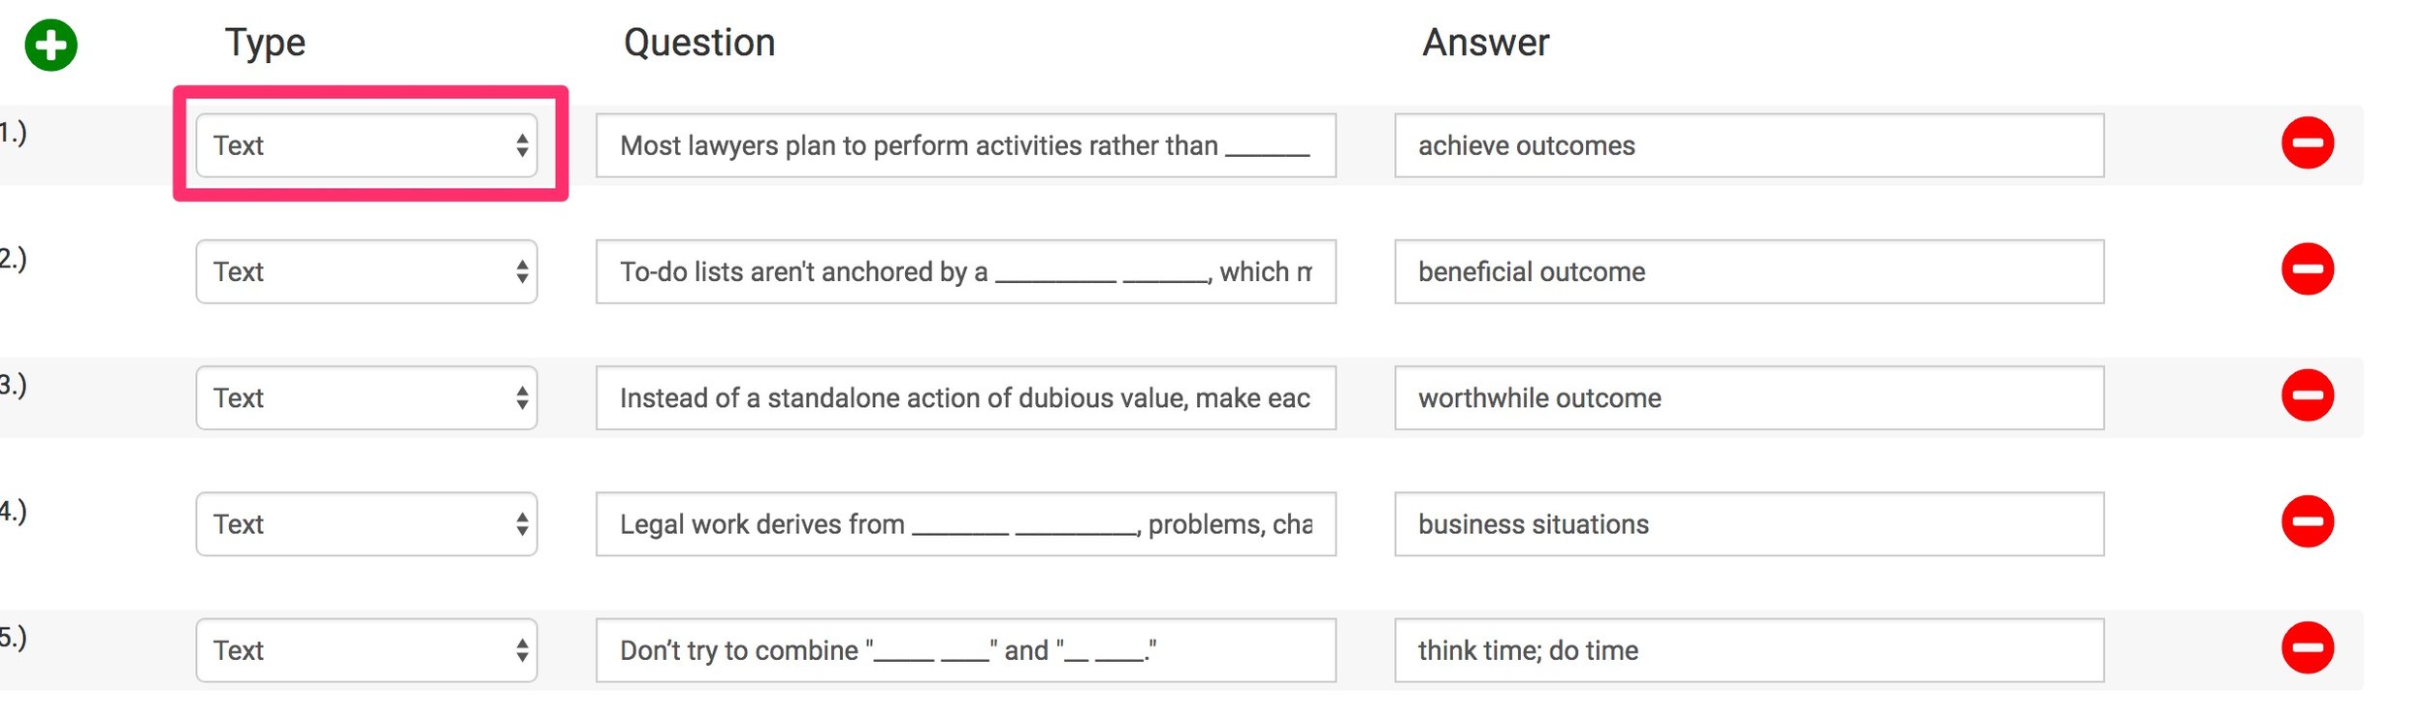Expand the Type dropdown for question 3
Viewport: 2425px width, 723px height.
point(367,397)
